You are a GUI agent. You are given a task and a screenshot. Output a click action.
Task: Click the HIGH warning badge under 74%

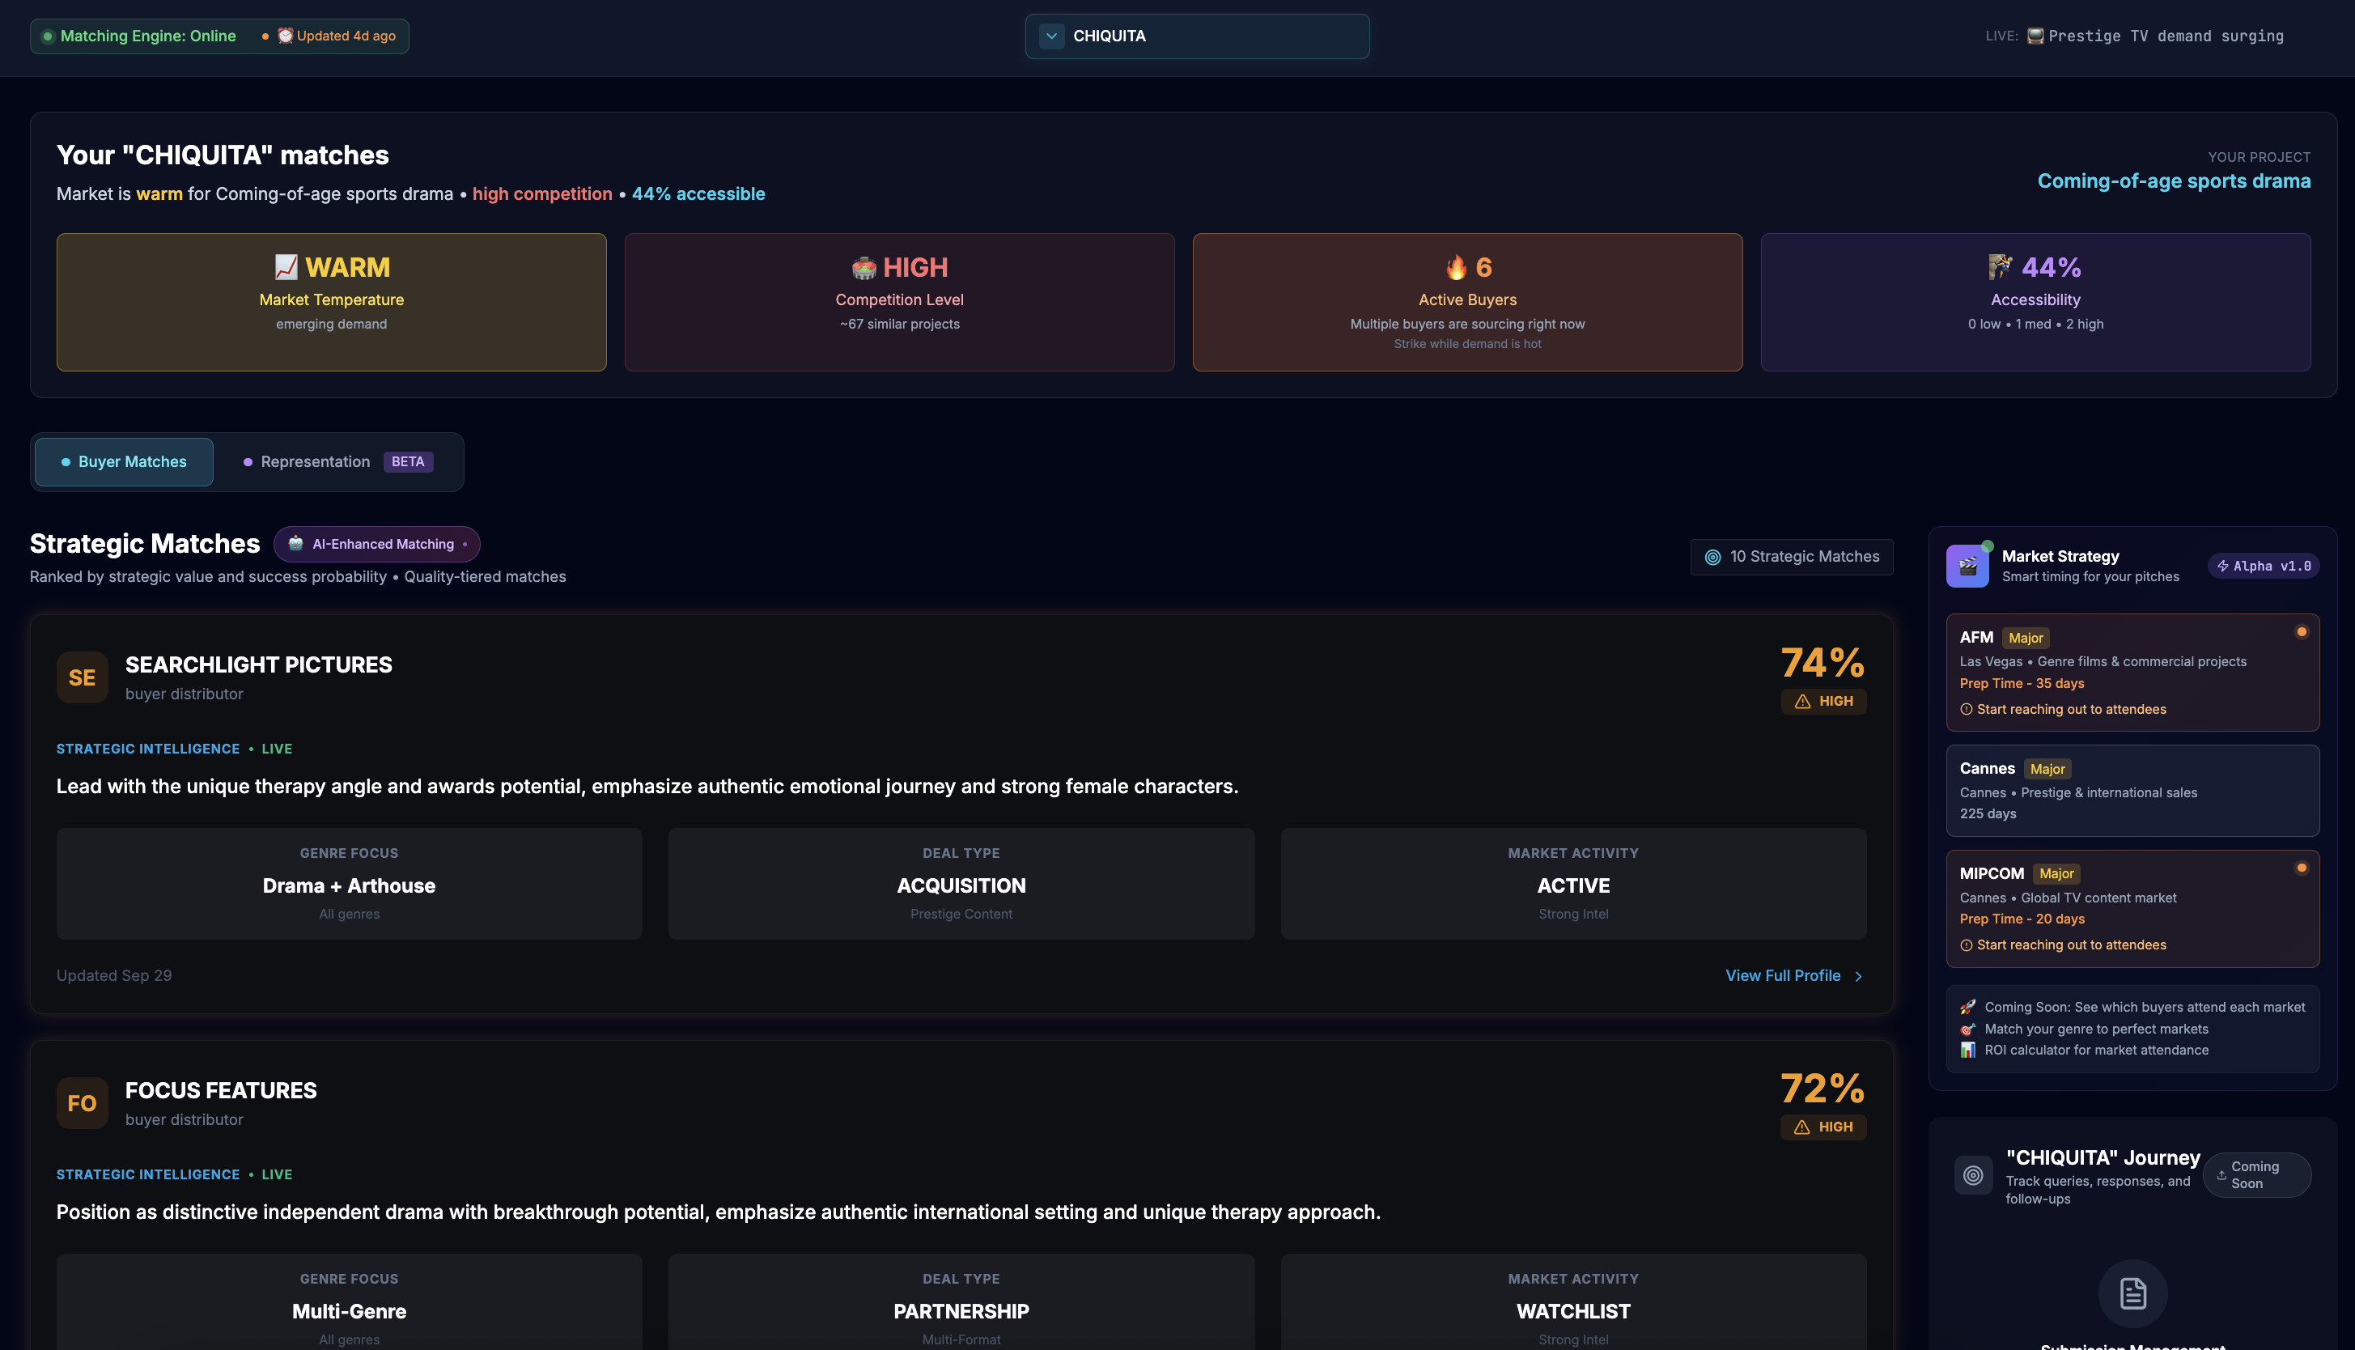1823,702
